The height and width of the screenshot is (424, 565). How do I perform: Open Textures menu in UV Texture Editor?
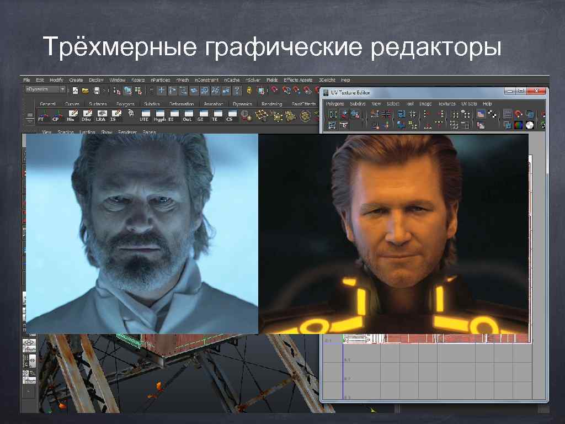coord(447,103)
